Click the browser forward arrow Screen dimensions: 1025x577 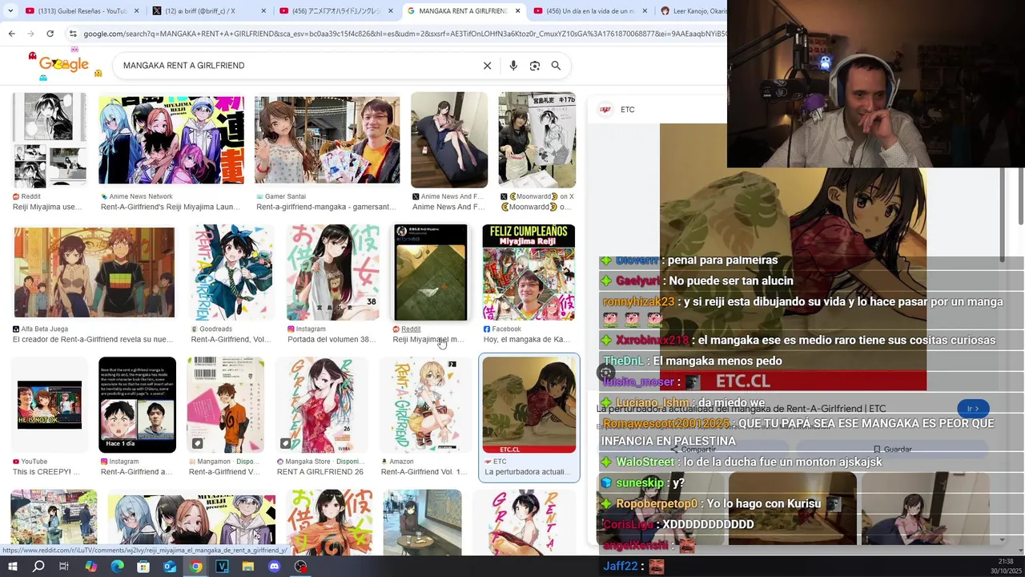click(x=30, y=34)
